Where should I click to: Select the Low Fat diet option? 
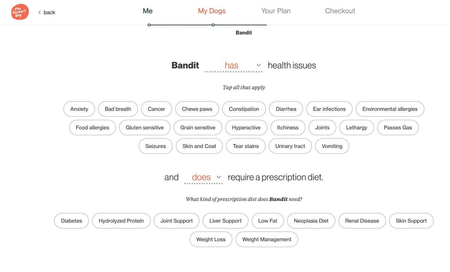(x=268, y=221)
